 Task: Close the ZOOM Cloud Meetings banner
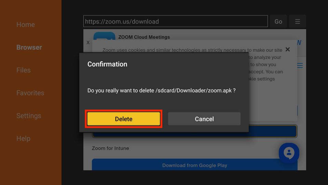pos(88,42)
